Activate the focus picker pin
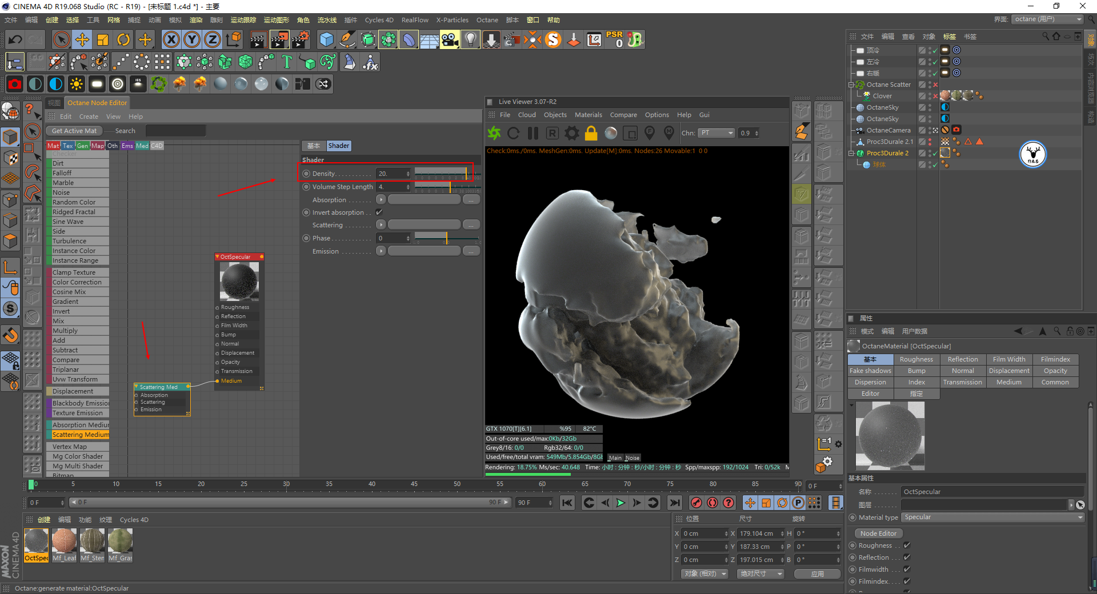 (650, 133)
